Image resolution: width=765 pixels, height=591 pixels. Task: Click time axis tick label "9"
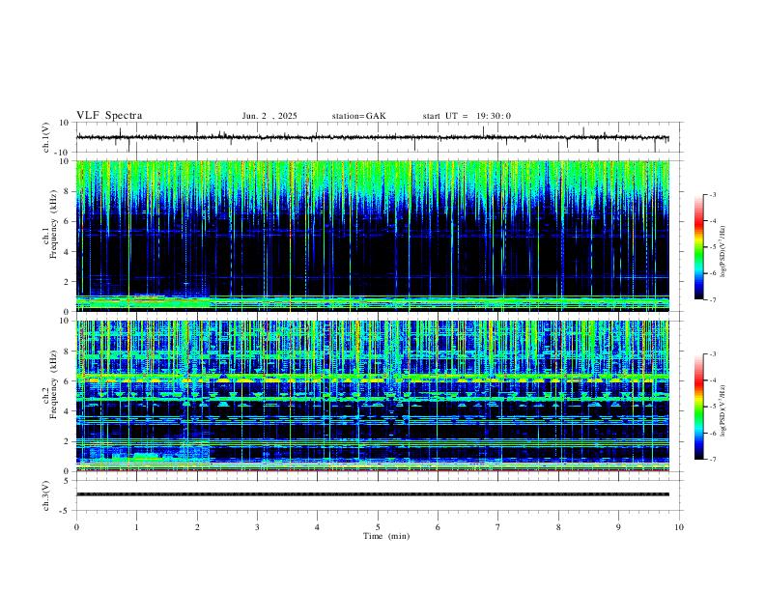pyautogui.click(x=618, y=527)
